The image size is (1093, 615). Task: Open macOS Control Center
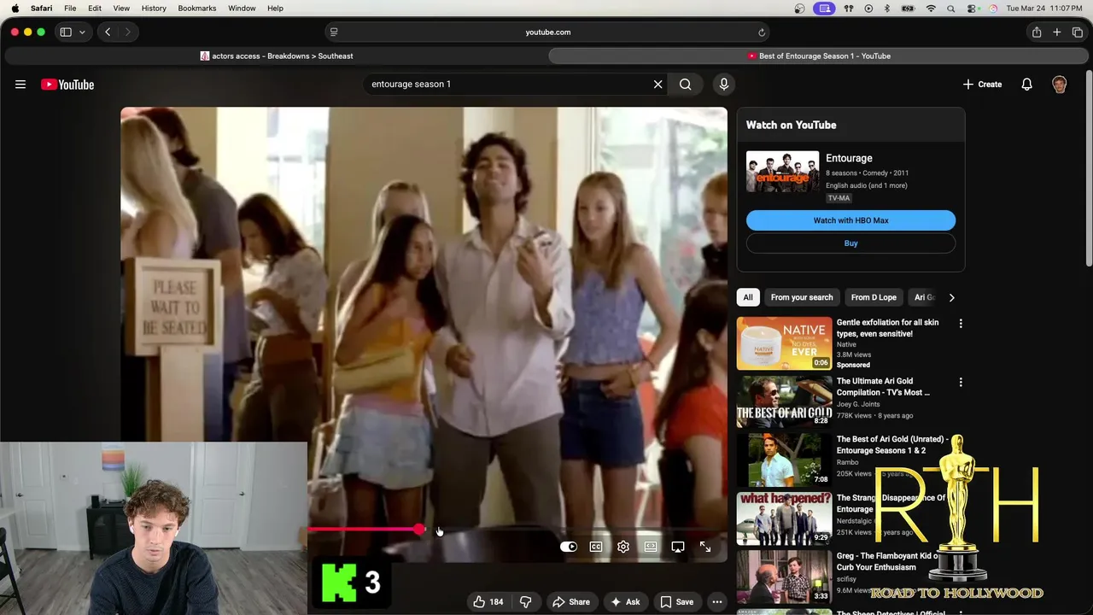(x=973, y=9)
